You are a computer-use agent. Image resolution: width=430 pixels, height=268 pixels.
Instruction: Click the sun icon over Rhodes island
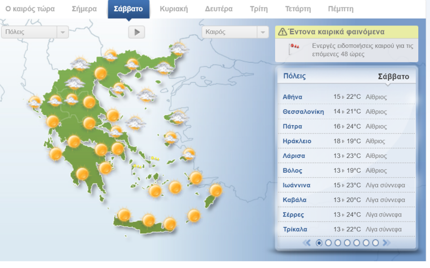215,190
